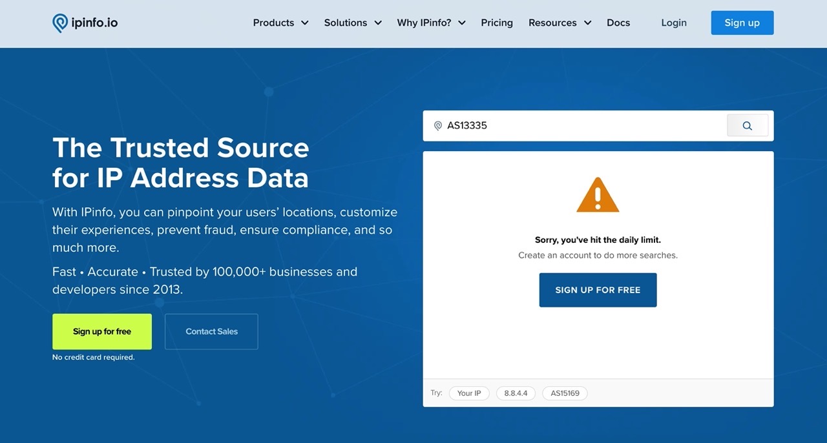827x443 pixels.
Task: Open the Docs page
Action: pyautogui.click(x=618, y=23)
